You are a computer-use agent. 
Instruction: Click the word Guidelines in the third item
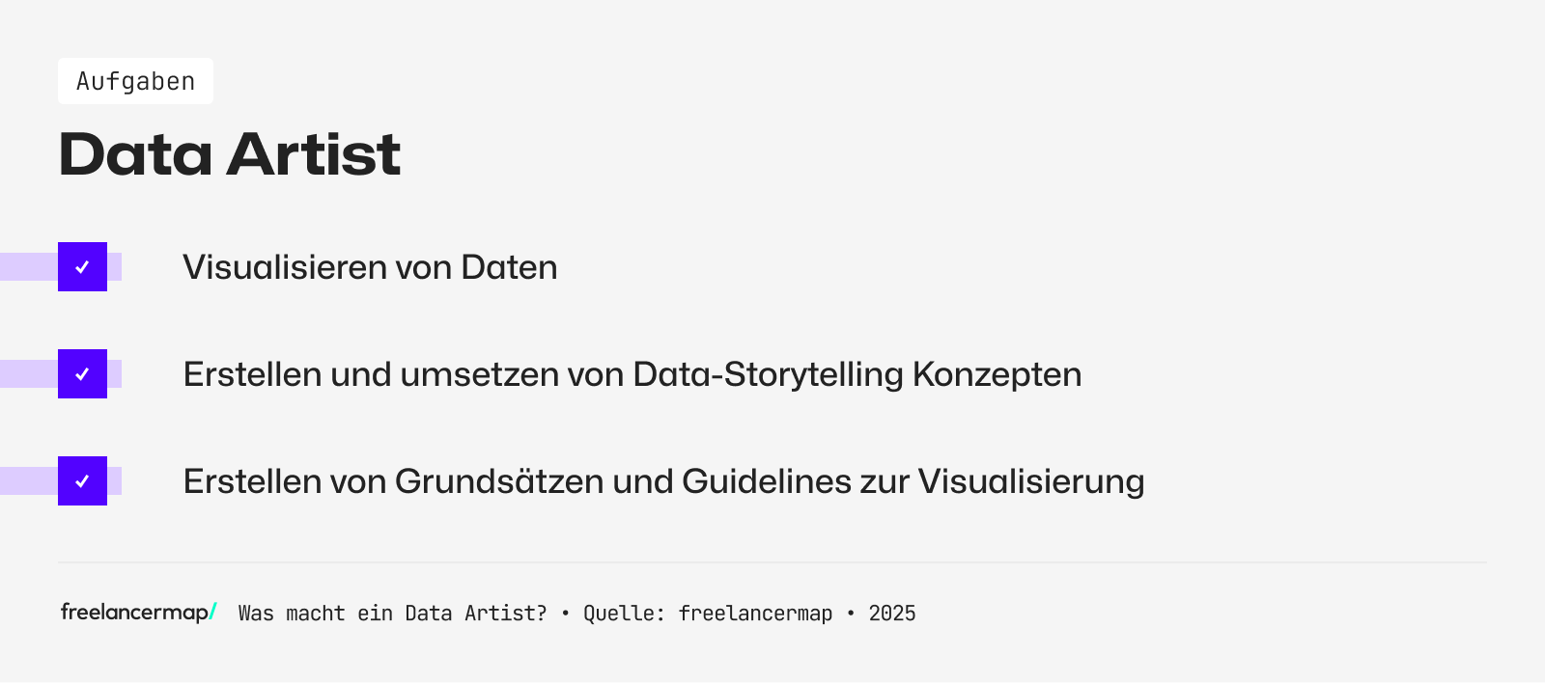coord(766,481)
